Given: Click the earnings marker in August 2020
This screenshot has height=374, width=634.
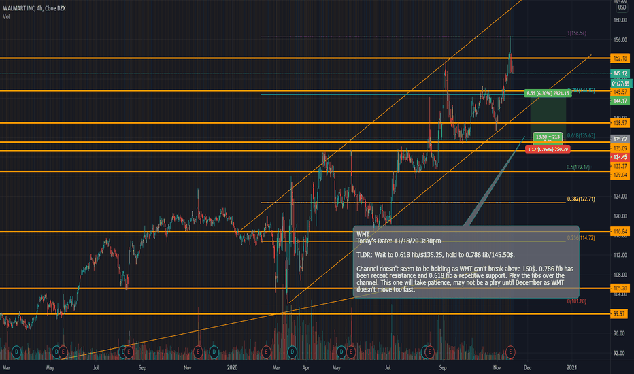Looking at the screenshot, I should (429, 352).
